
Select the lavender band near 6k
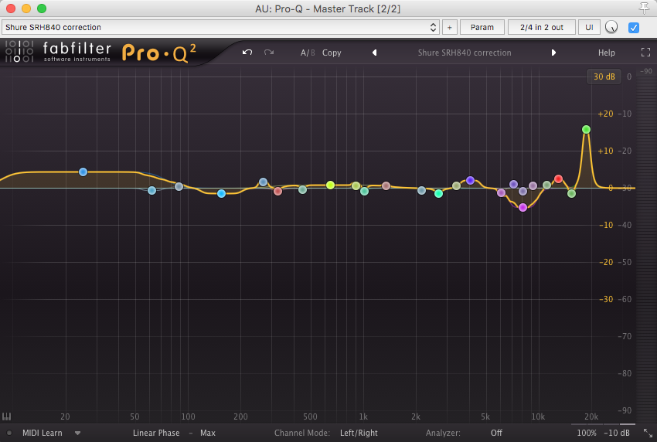pos(501,192)
